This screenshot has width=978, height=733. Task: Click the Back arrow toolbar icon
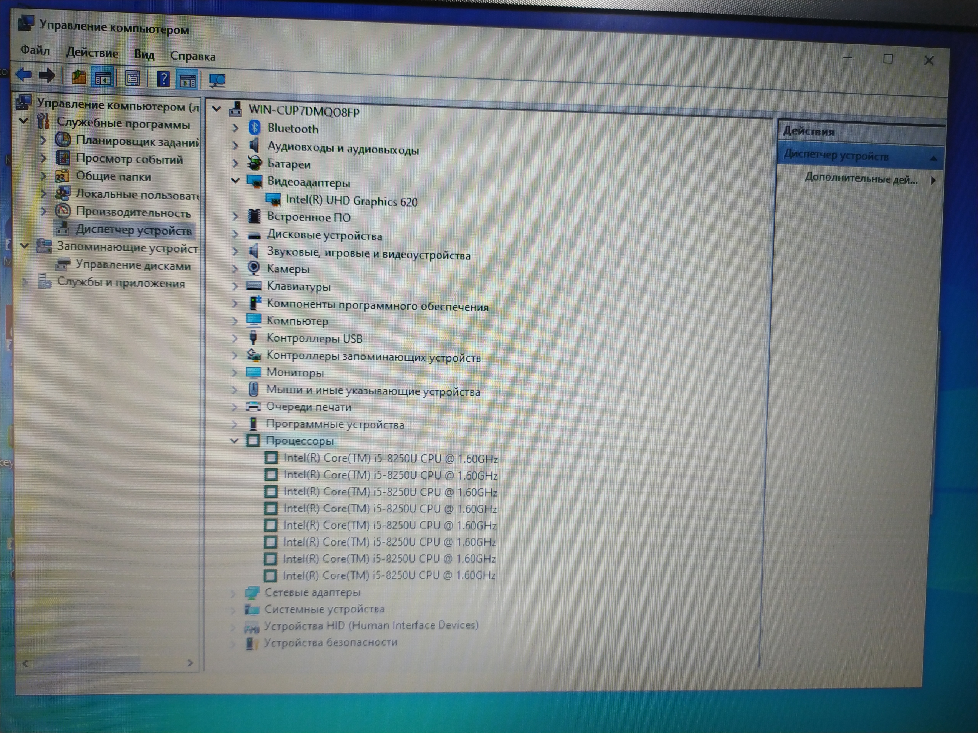(x=24, y=75)
